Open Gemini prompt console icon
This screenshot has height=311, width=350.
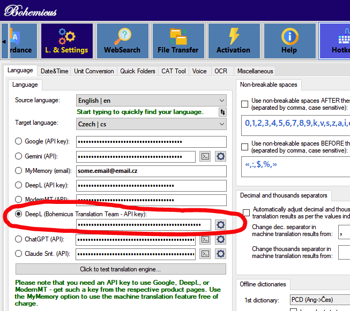coord(205,156)
